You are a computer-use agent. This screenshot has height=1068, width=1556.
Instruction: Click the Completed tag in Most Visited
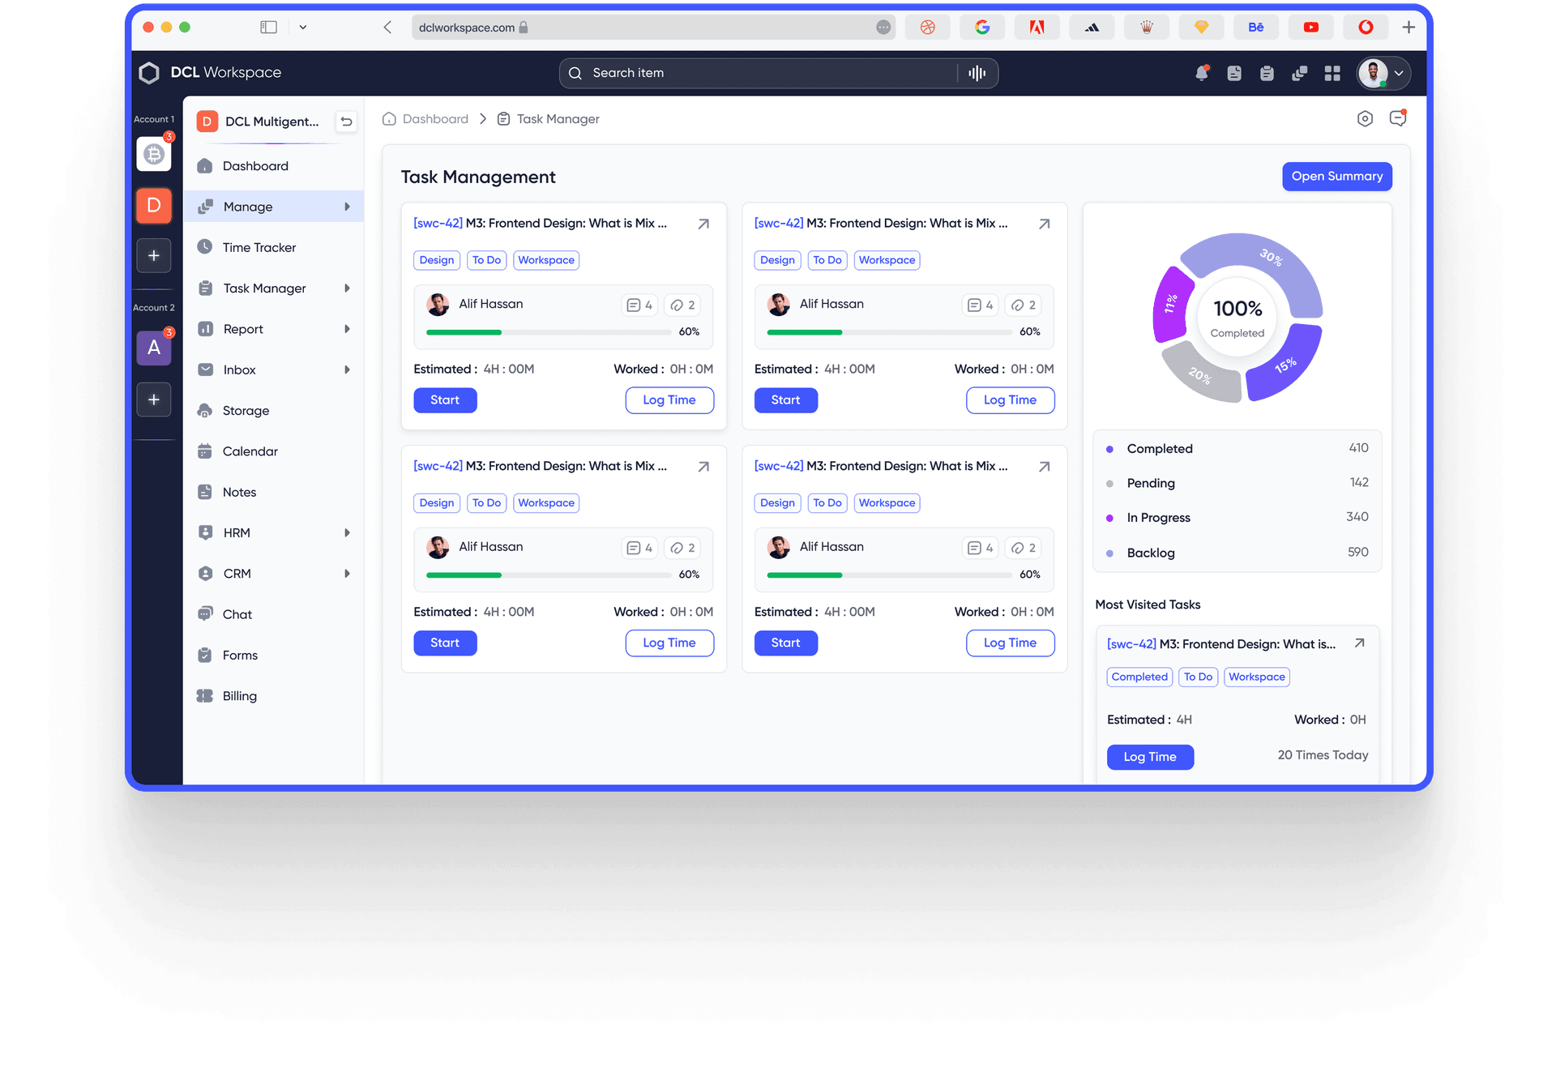click(x=1139, y=677)
